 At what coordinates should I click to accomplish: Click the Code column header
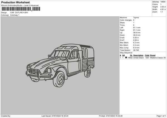coord(147,55)
